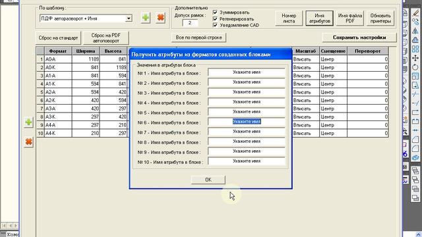
Task: Select the Copy objects tool
Action: 415,22
